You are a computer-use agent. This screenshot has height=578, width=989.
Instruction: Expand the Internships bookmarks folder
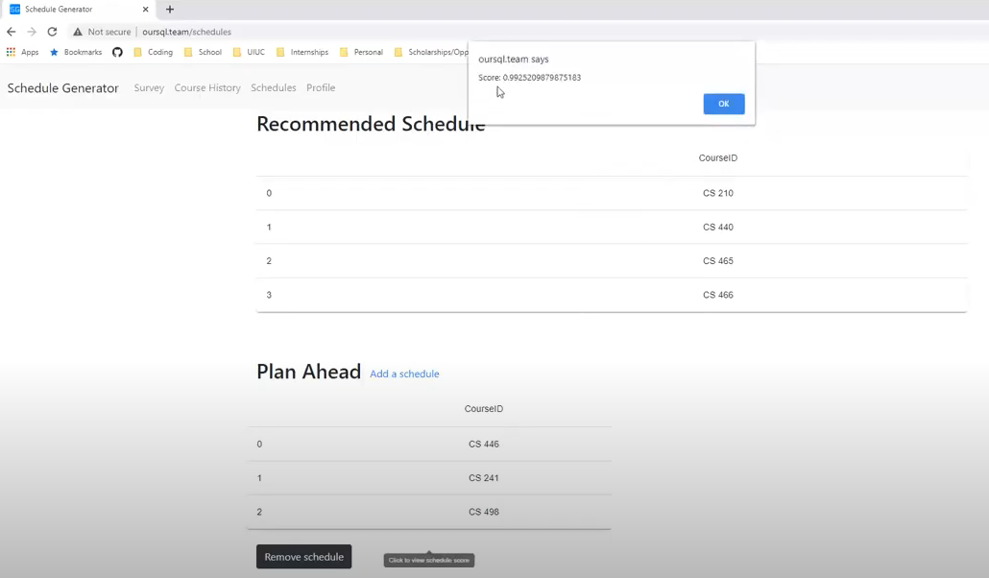(x=303, y=52)
